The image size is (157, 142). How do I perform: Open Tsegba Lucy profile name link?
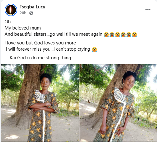(x=33, y=7)
